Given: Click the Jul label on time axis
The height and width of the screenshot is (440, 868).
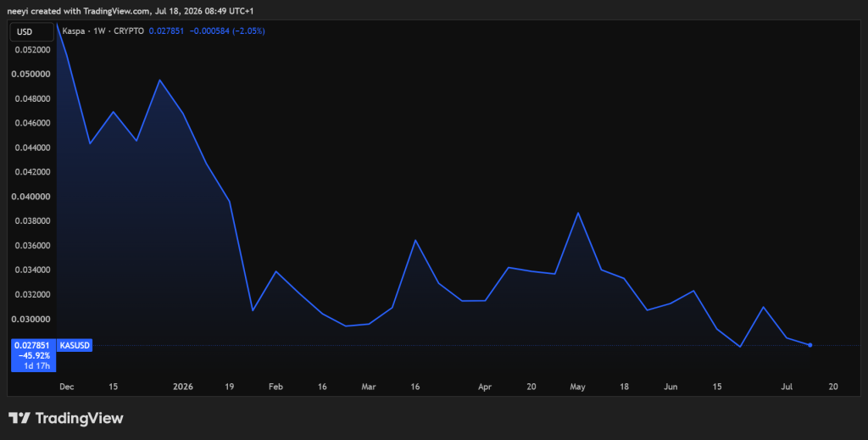Looking at the screenshot, I should [787, 387].
